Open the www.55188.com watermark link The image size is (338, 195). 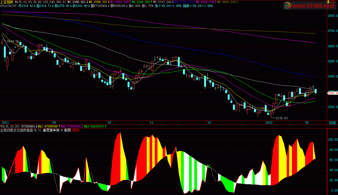pos(309,5)
